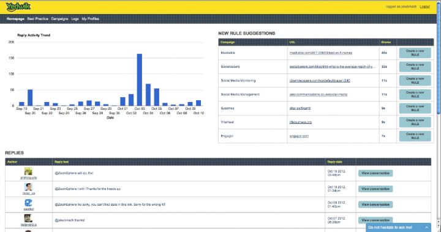Image resolution: width=441 pixels, height=232 pixels.
Task: Open the Sysomos row URL link
Action: 300,108
